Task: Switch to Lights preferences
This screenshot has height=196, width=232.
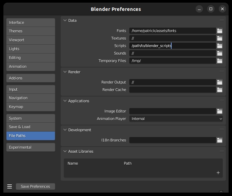Action: click(31, 49)
